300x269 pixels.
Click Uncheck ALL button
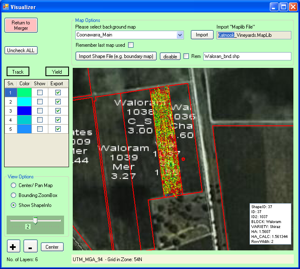(x=21, y=50)
